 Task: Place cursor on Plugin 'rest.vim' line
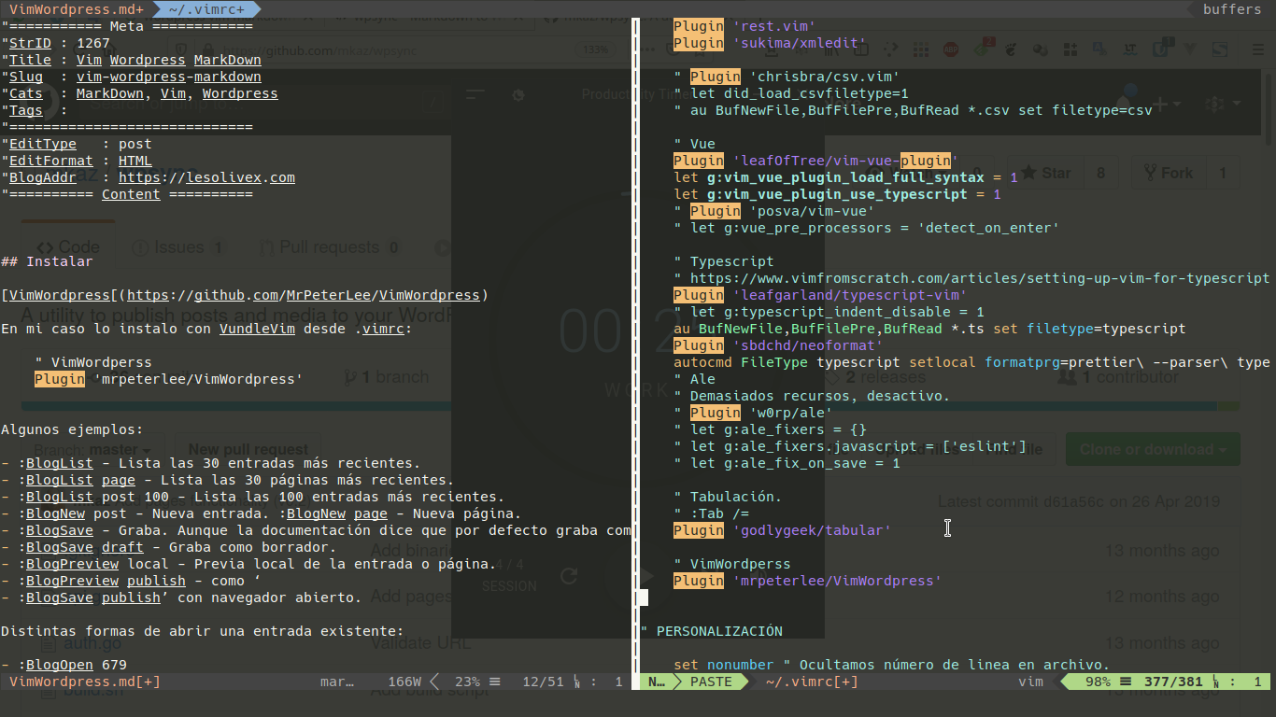click(x=744, y=26)
